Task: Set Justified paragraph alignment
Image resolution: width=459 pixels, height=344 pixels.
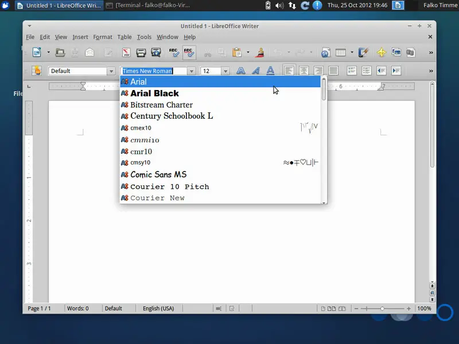Action: [x=333, y=71]
